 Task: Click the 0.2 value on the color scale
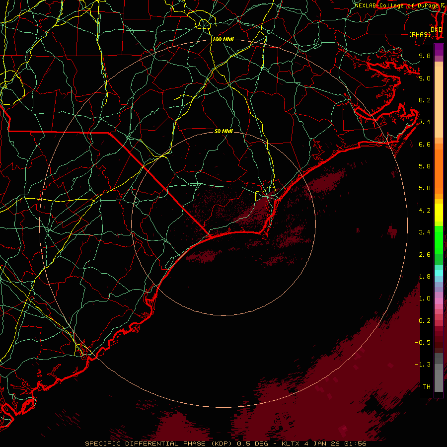tap(425, 321)
